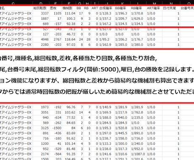Click the 100.3 機械割 cell
194x160 pixels.
(69, 19)
